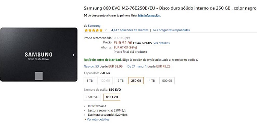Open Ver detalles shipping link
Image resolution: width=257 pixels, height=137 pixels.
[x=161, y=43]
